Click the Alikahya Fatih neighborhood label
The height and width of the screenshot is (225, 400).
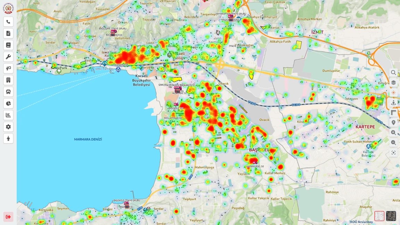[x=280, y=41]
